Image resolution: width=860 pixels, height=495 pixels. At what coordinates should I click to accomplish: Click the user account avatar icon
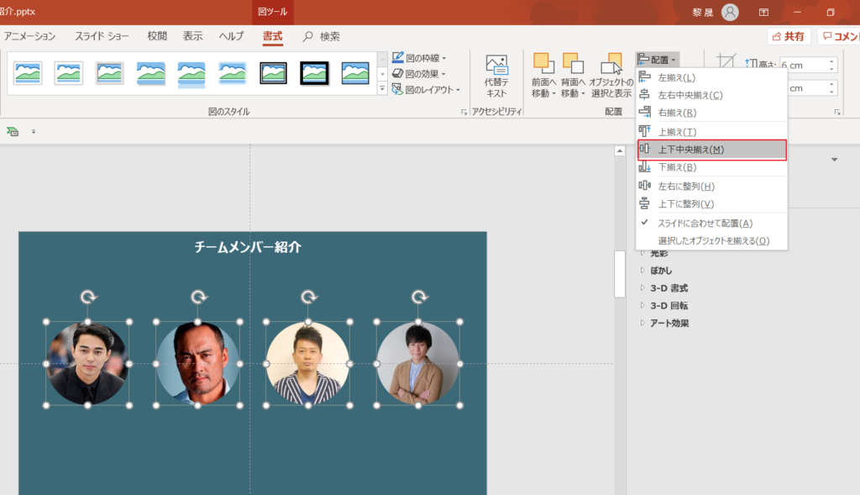(730, 12)
